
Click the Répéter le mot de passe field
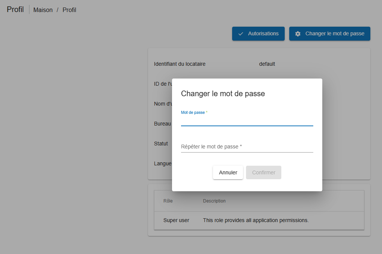[247, 147]
